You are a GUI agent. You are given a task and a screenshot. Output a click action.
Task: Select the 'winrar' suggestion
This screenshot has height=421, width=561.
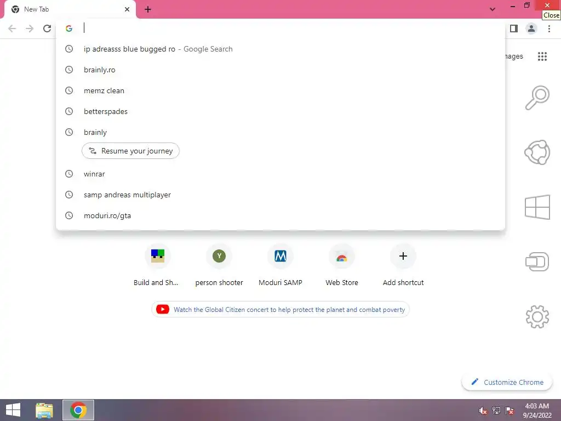(x=280, y=174)
